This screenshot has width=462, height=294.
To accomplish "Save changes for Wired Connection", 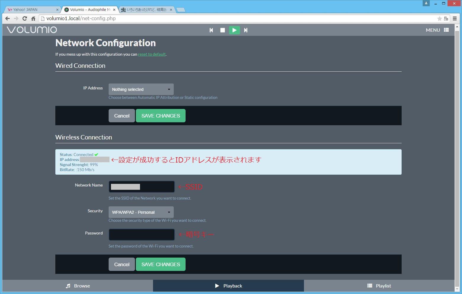I will pos(161,116).
